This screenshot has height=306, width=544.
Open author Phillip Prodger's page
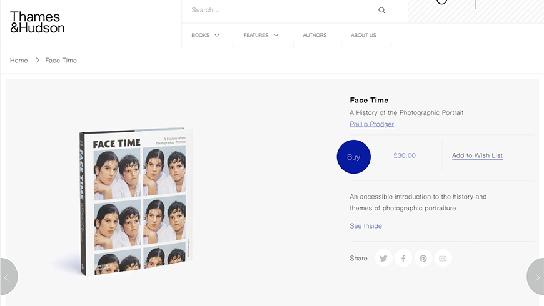371,124
